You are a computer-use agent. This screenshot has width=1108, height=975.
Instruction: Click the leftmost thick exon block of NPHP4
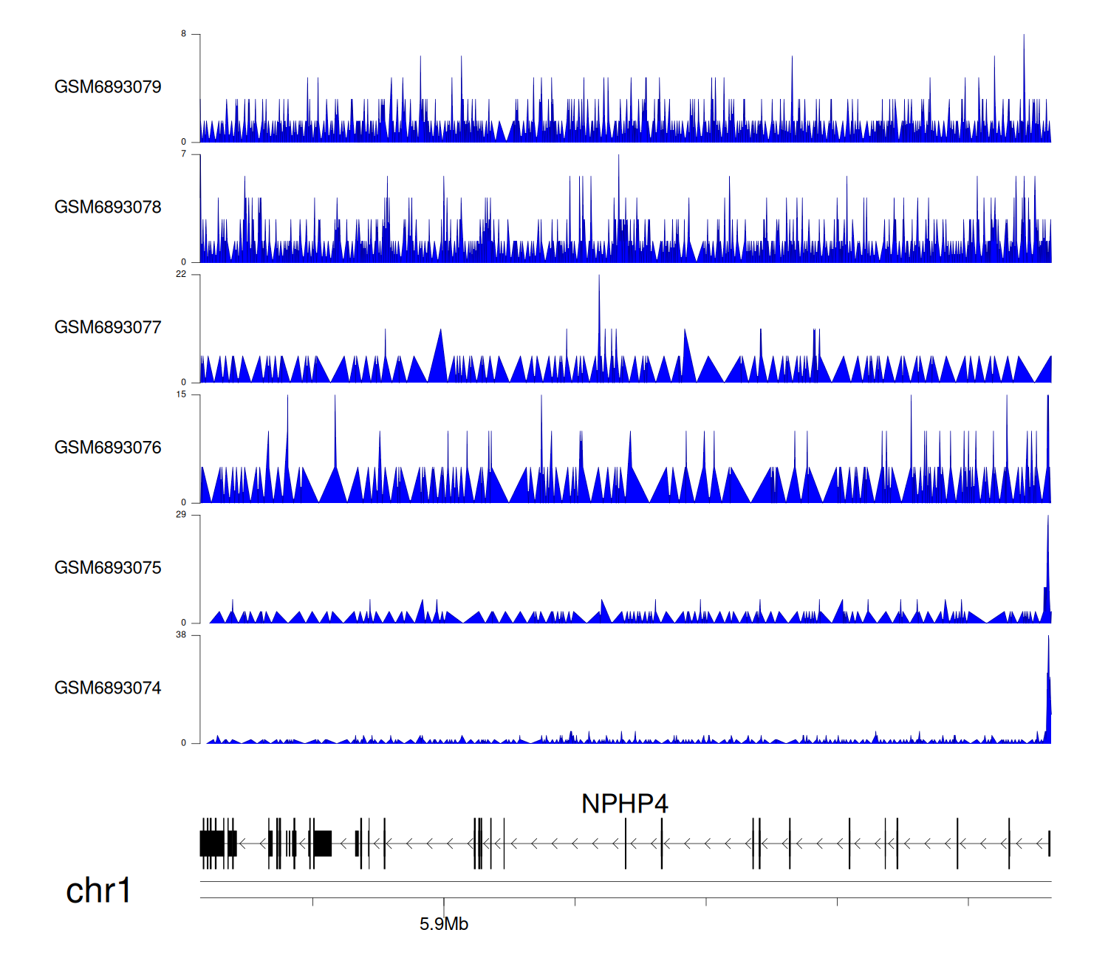click(x=212, y=843)
